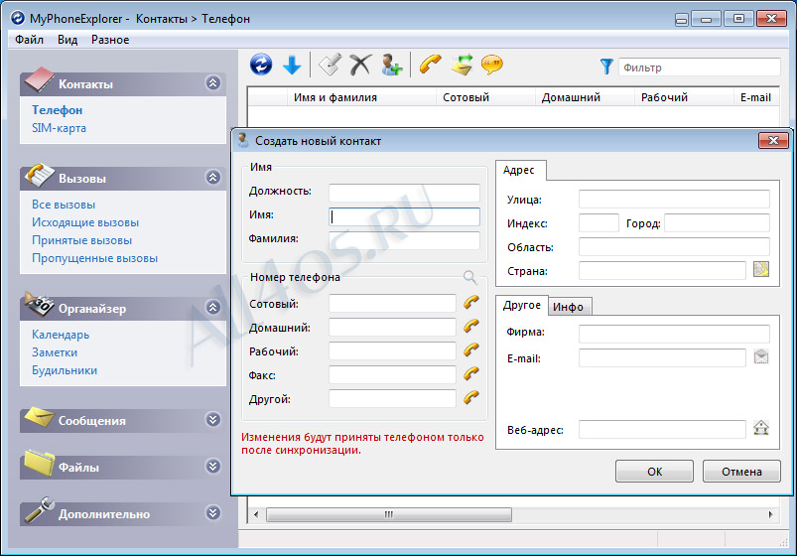Click the Файлы folder sidebar icon

pyautogui.click(x=39, y=463)
